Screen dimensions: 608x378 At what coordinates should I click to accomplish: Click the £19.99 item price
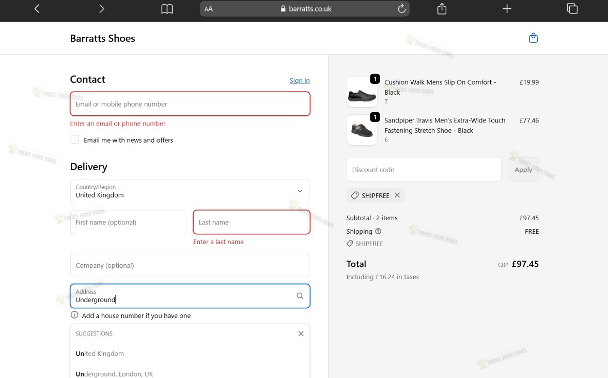529,82
